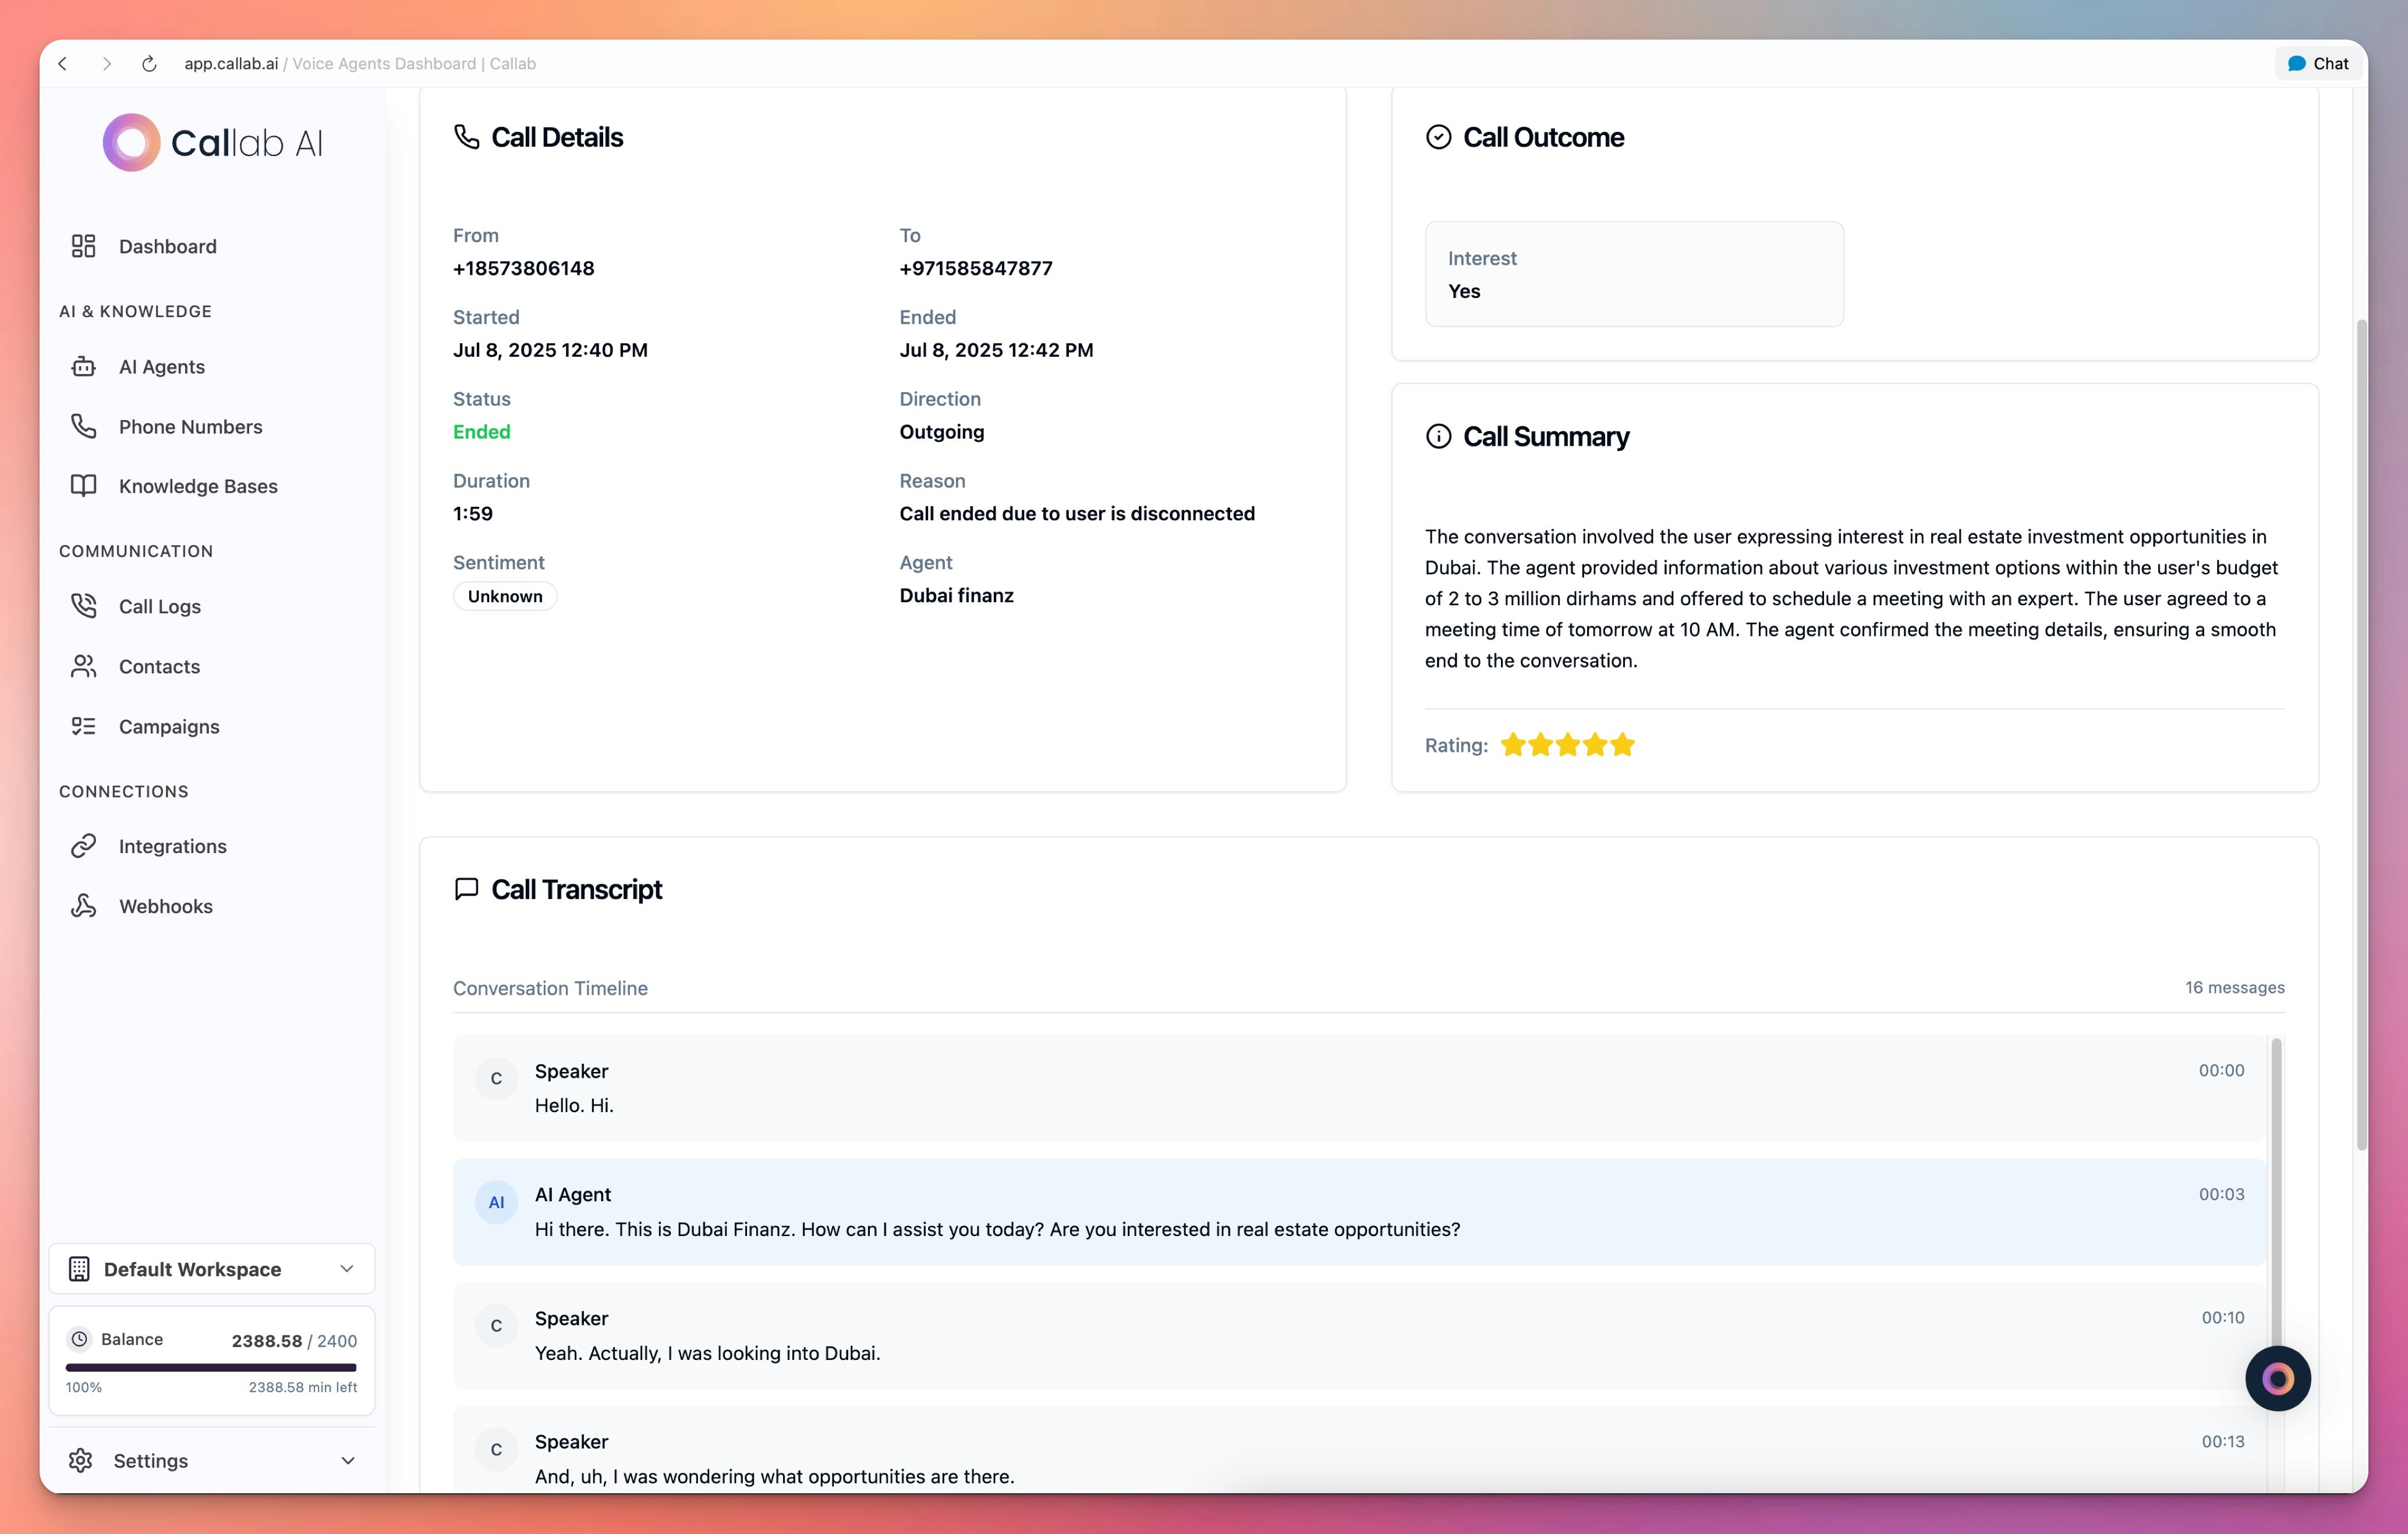The width and height of the screenshot is (2408, 1534).
Task: Click the Webhooks icon
Action: point(83,907)
